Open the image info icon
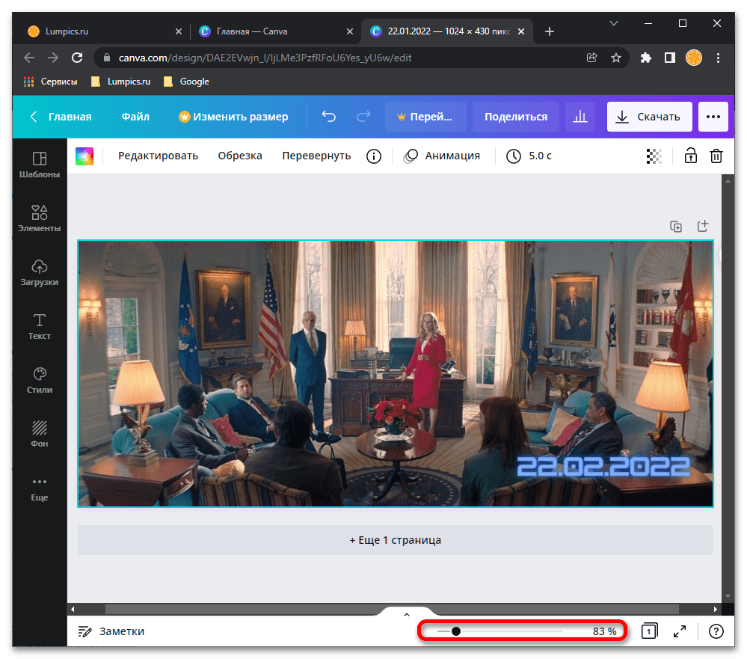Image resolution: width=747 pixels, height=659 pixels. pos(374,156)
